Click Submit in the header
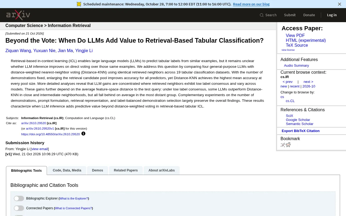346x216 pixels. [x=290, y=15]
